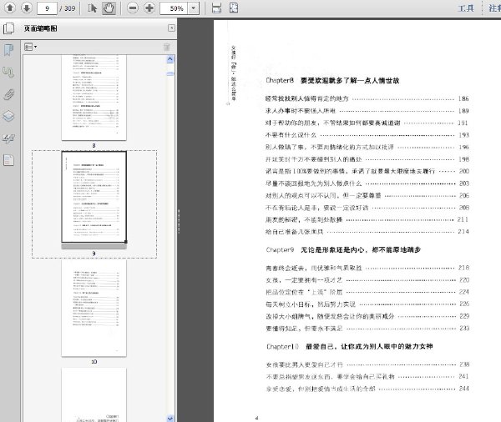Open the Layers panel icon
The height and width of the screenshot is (422, 501).
(8, 116)
